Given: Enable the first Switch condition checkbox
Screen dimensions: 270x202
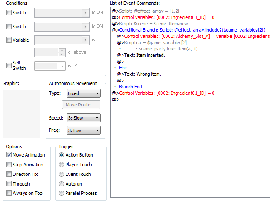Looking at the screenshot, I should [x=9, y=13].
